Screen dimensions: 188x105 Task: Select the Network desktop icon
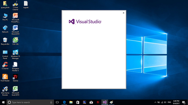click(5, 29)
